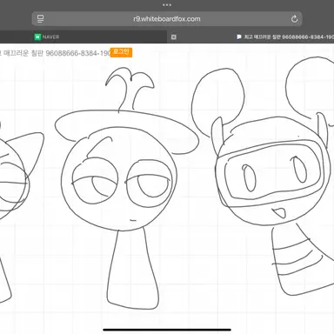Tap the three-dot multitasking menu at top
This screenshot has height=334, width=334.
coord(167,5)
